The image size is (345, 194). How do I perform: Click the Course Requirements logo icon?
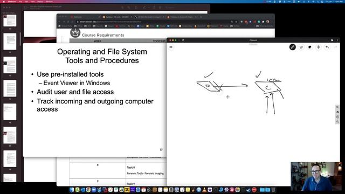(75, 33)
